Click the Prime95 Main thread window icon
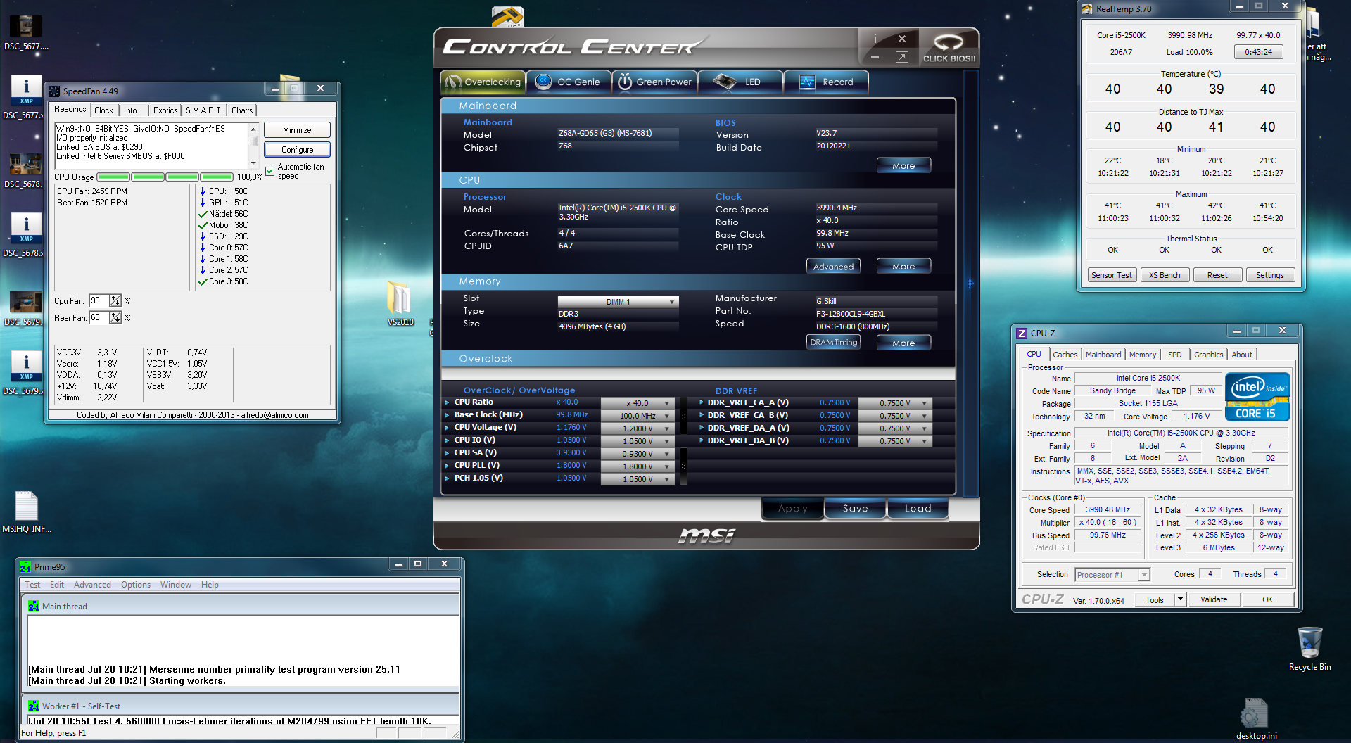This screenshot has height=743, width=1351. click(x=33, y=607)
